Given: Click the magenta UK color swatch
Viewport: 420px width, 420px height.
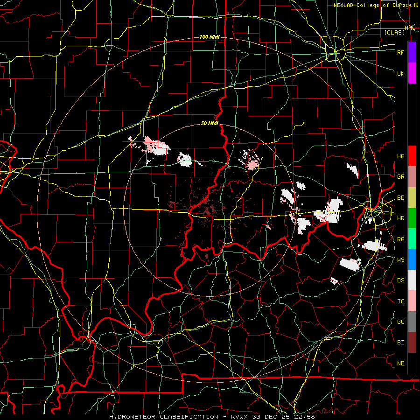Looking at the screenshot, I should (x=412, y=73).
